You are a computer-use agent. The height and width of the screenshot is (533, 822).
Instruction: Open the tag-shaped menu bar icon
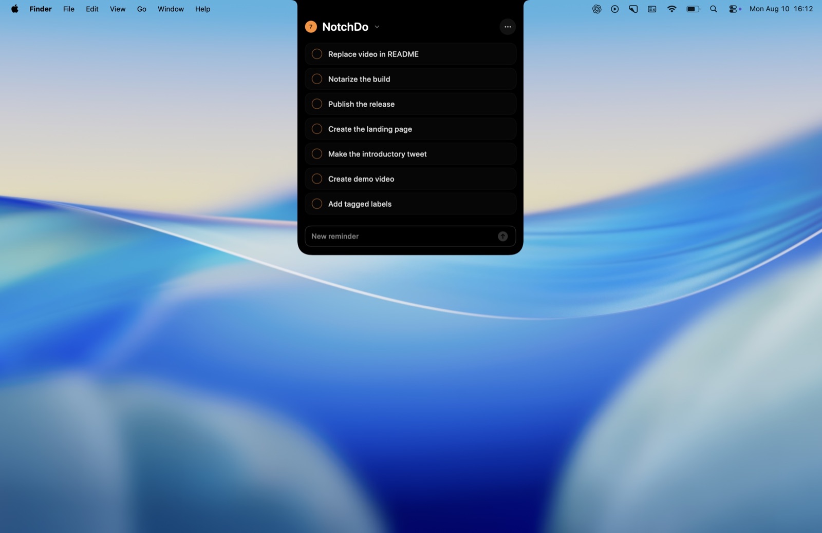(x=633, y=9)
